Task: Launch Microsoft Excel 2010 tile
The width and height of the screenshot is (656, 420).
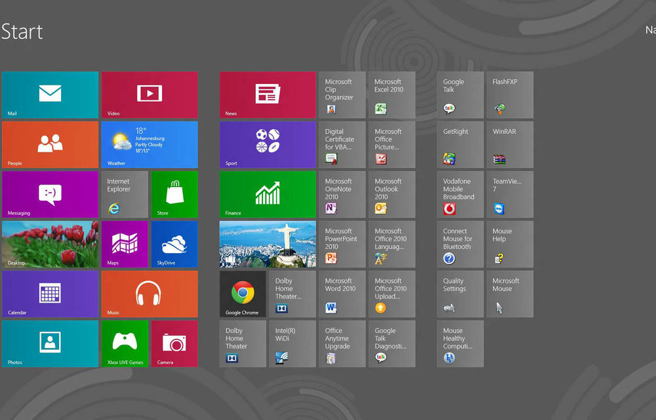Action: click(392, 94)
